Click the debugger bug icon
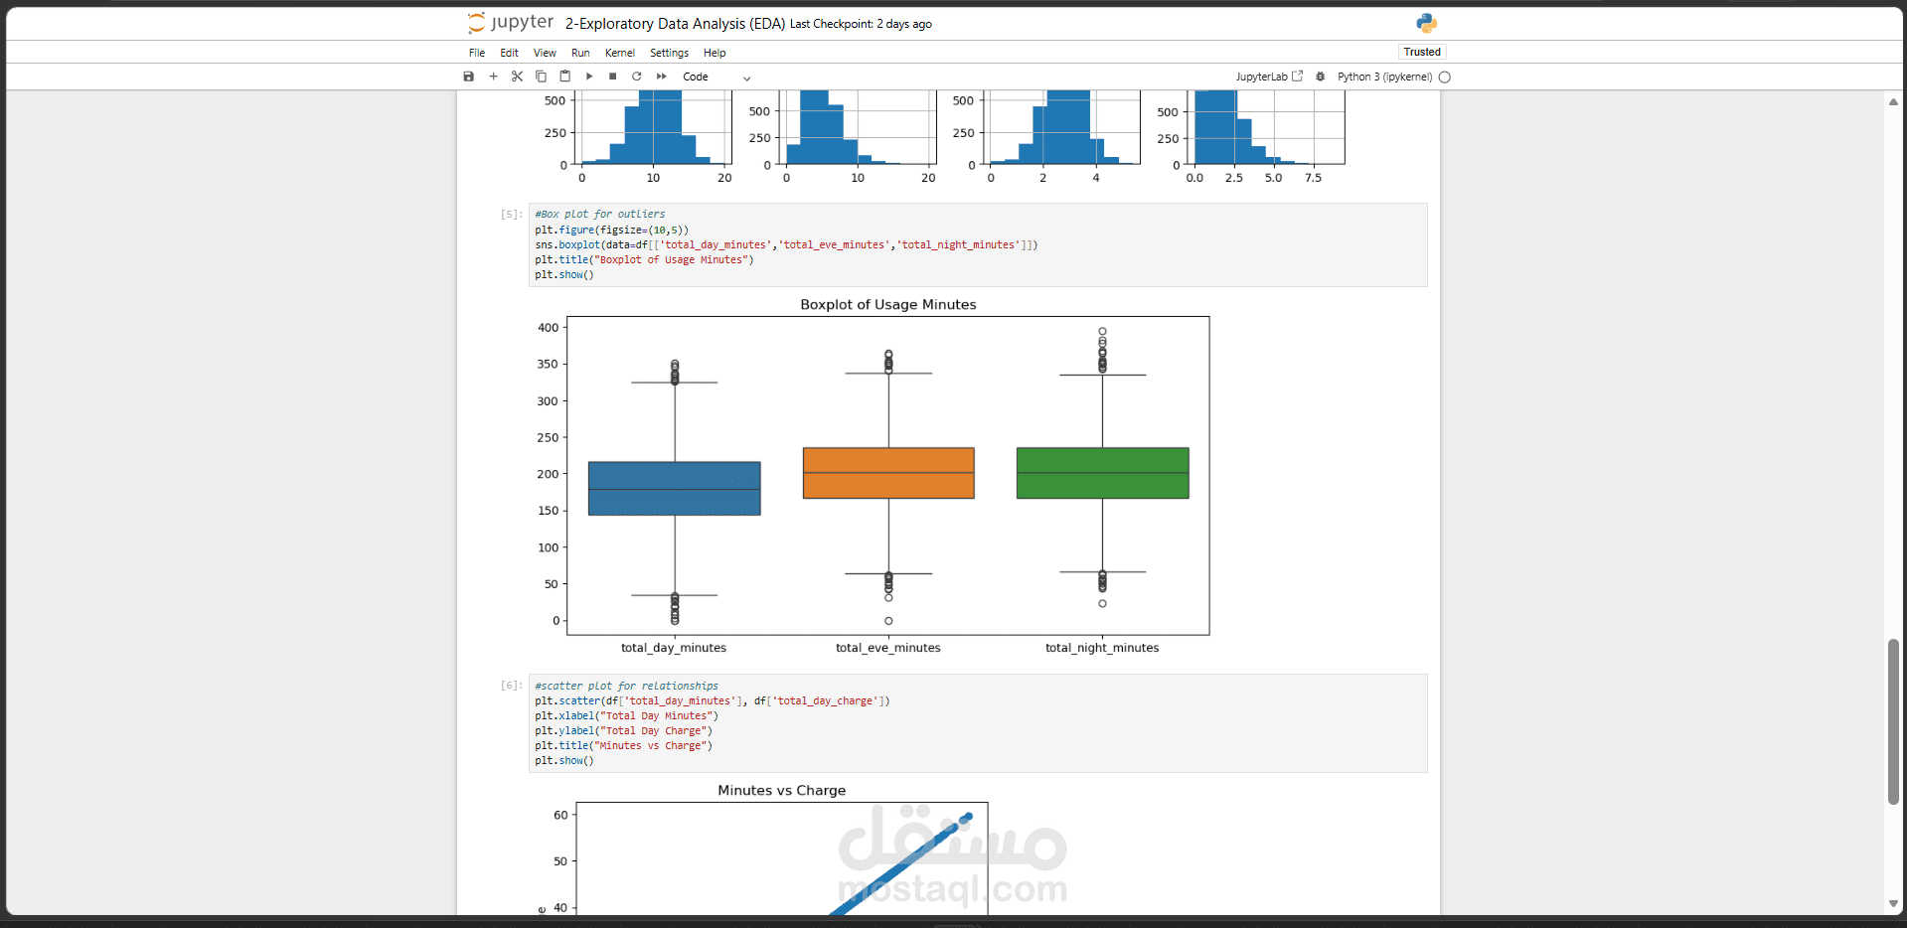Image resolution: width=1907 pixels, height=928 pixels. tap(1321, 77)
